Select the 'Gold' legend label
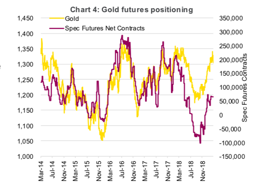267x191 pixels. tap(72, 19)
